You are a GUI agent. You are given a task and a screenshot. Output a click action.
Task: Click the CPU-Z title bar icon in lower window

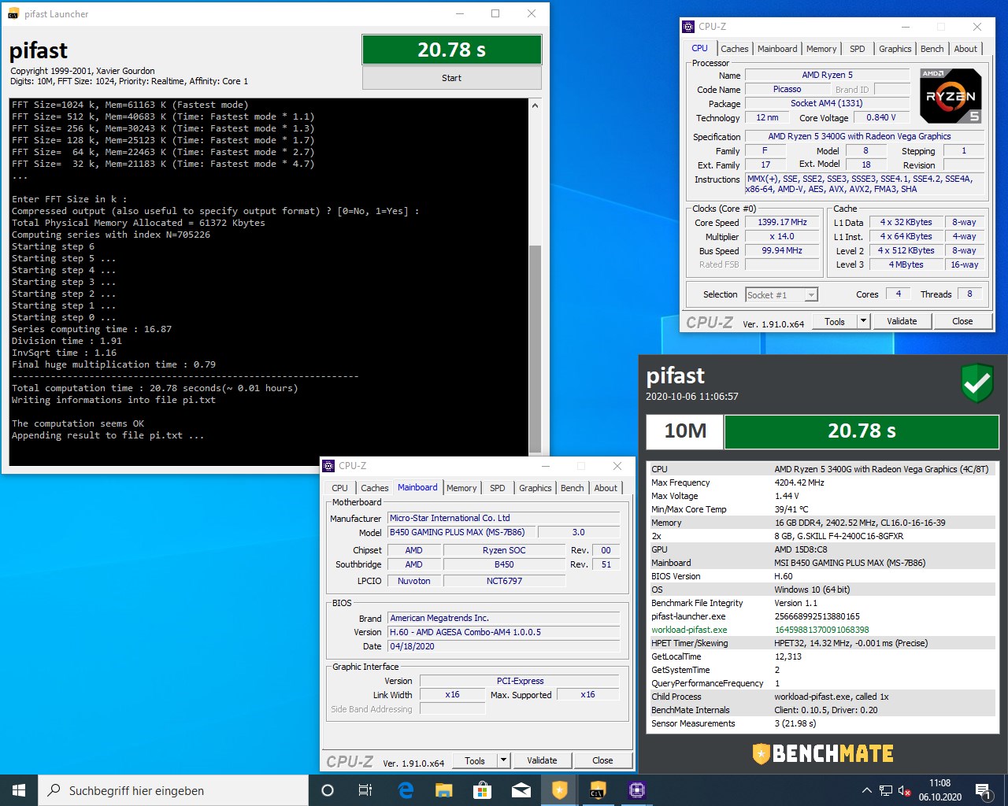(329, 466)
